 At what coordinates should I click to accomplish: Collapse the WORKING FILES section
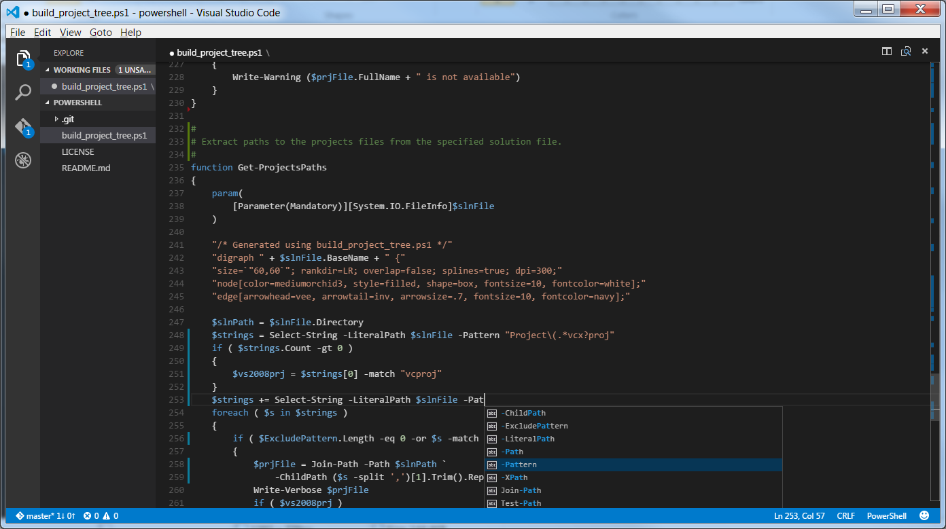48,70
